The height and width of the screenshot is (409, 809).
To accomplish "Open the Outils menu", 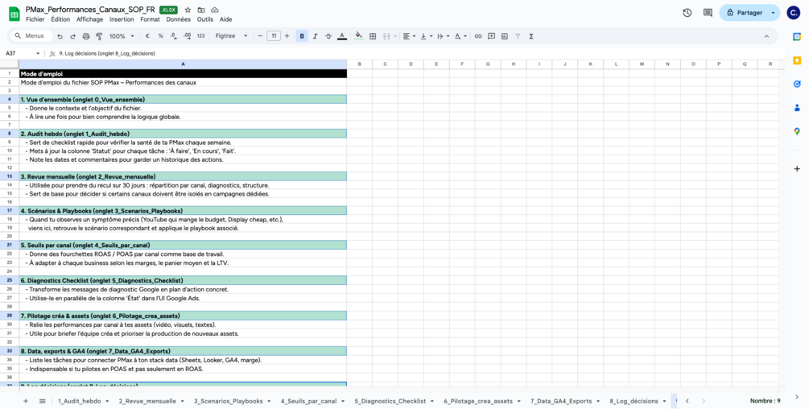I will [204, 19].
